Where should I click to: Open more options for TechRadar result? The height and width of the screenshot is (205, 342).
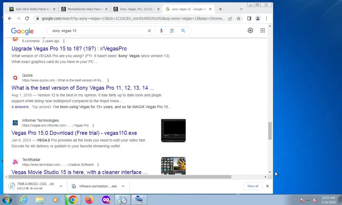[x=98, y=165]
